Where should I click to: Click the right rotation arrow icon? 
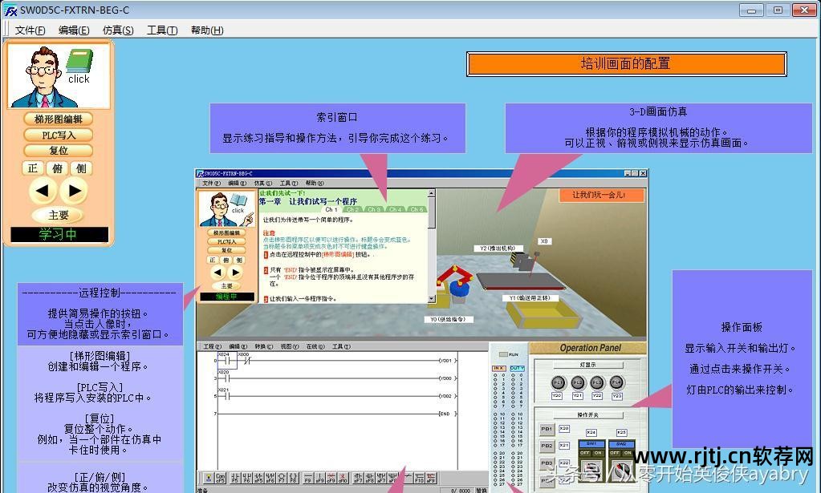(74, 190)
